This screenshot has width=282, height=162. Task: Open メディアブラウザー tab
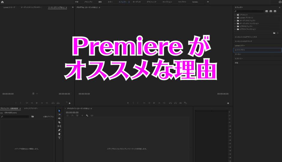tap(31, 109)
